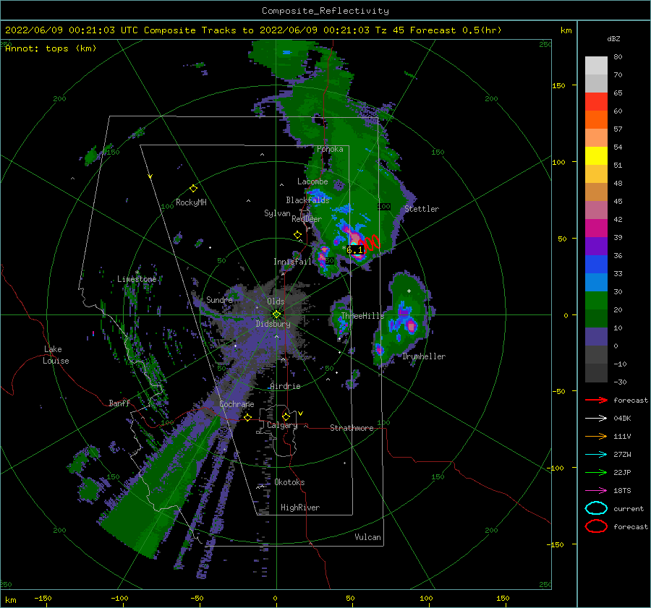This screenshot has width=651, height=608.
Task: Click the radar site marker at center
Action: (276, 314)
